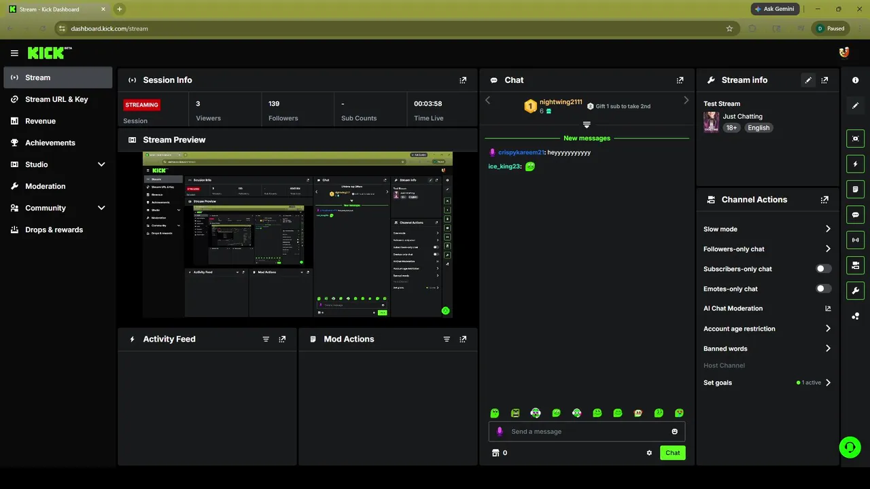The image size is (870, 489).
Task: Pop out the Channel Actions panel
Action: click(x=824, y=200)
